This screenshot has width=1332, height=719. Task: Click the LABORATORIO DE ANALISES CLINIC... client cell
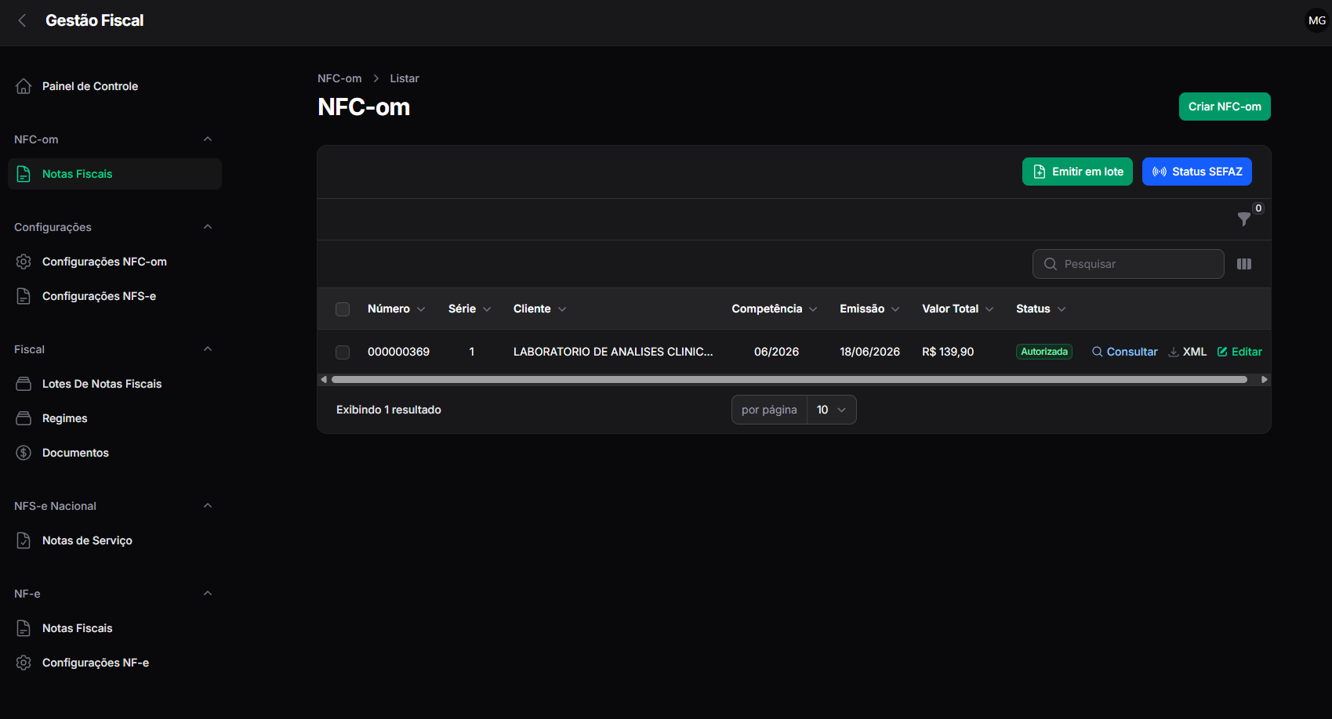coord(613,352)
